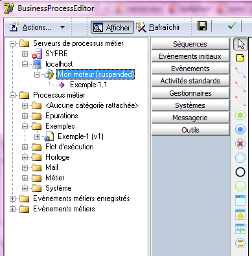Choose the red curved link tool
Screen dimensions: 252x256
[x=240, y=87]
